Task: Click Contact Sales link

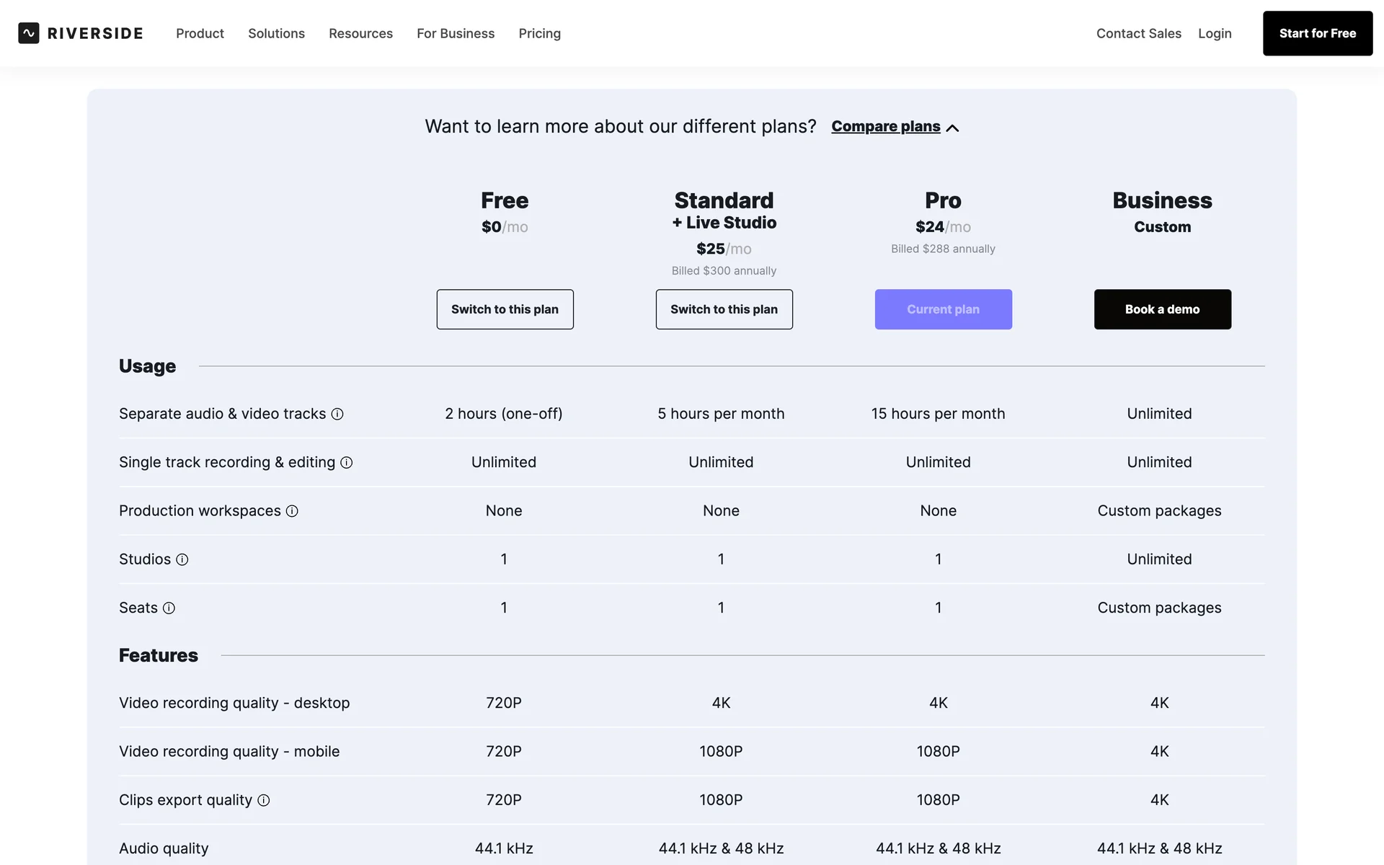Action: pos(1138,33)
